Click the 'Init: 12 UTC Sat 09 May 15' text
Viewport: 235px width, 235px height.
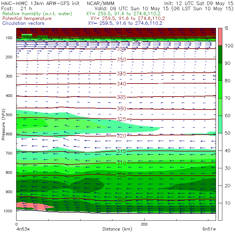click(199, 3)
